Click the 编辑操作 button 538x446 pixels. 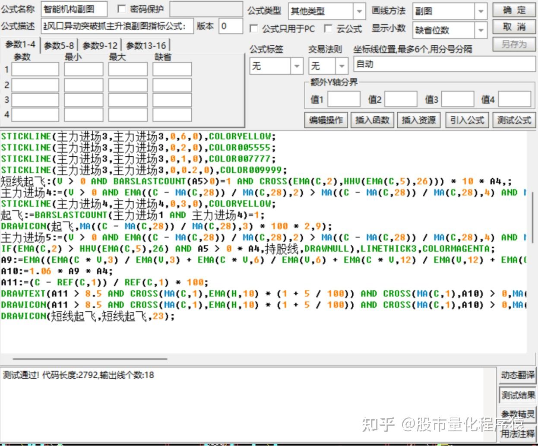pos(326,120)
